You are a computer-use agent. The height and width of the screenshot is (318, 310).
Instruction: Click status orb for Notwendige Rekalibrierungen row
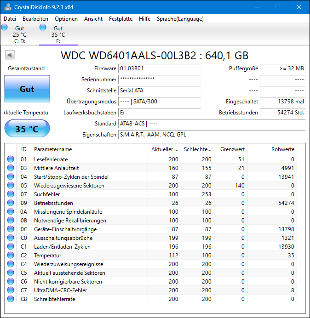point(11,220)
